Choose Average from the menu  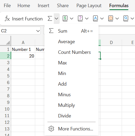click(x=71, y=42)
